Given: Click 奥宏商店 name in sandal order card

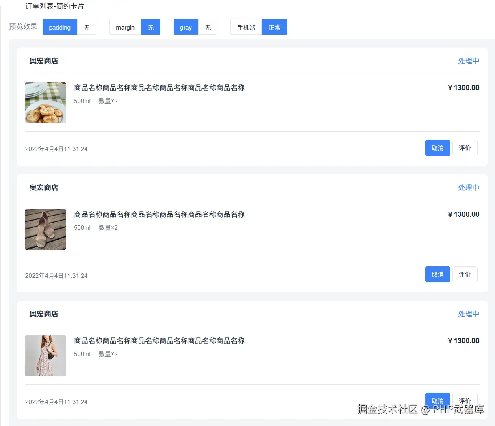Looking at the screenshot, I should (x=44, y=188).
